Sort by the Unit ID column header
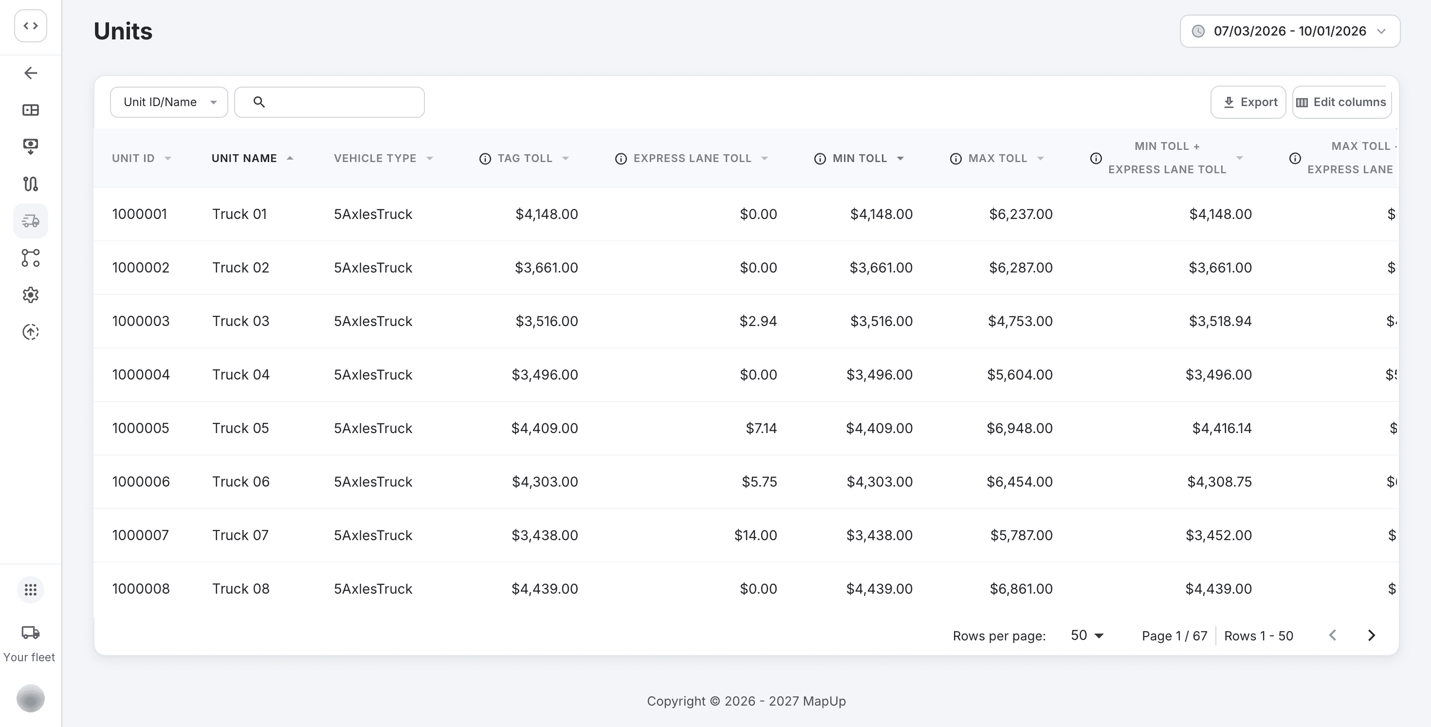1431x727 pixels. pyautogui.click(x=141, y=158)
